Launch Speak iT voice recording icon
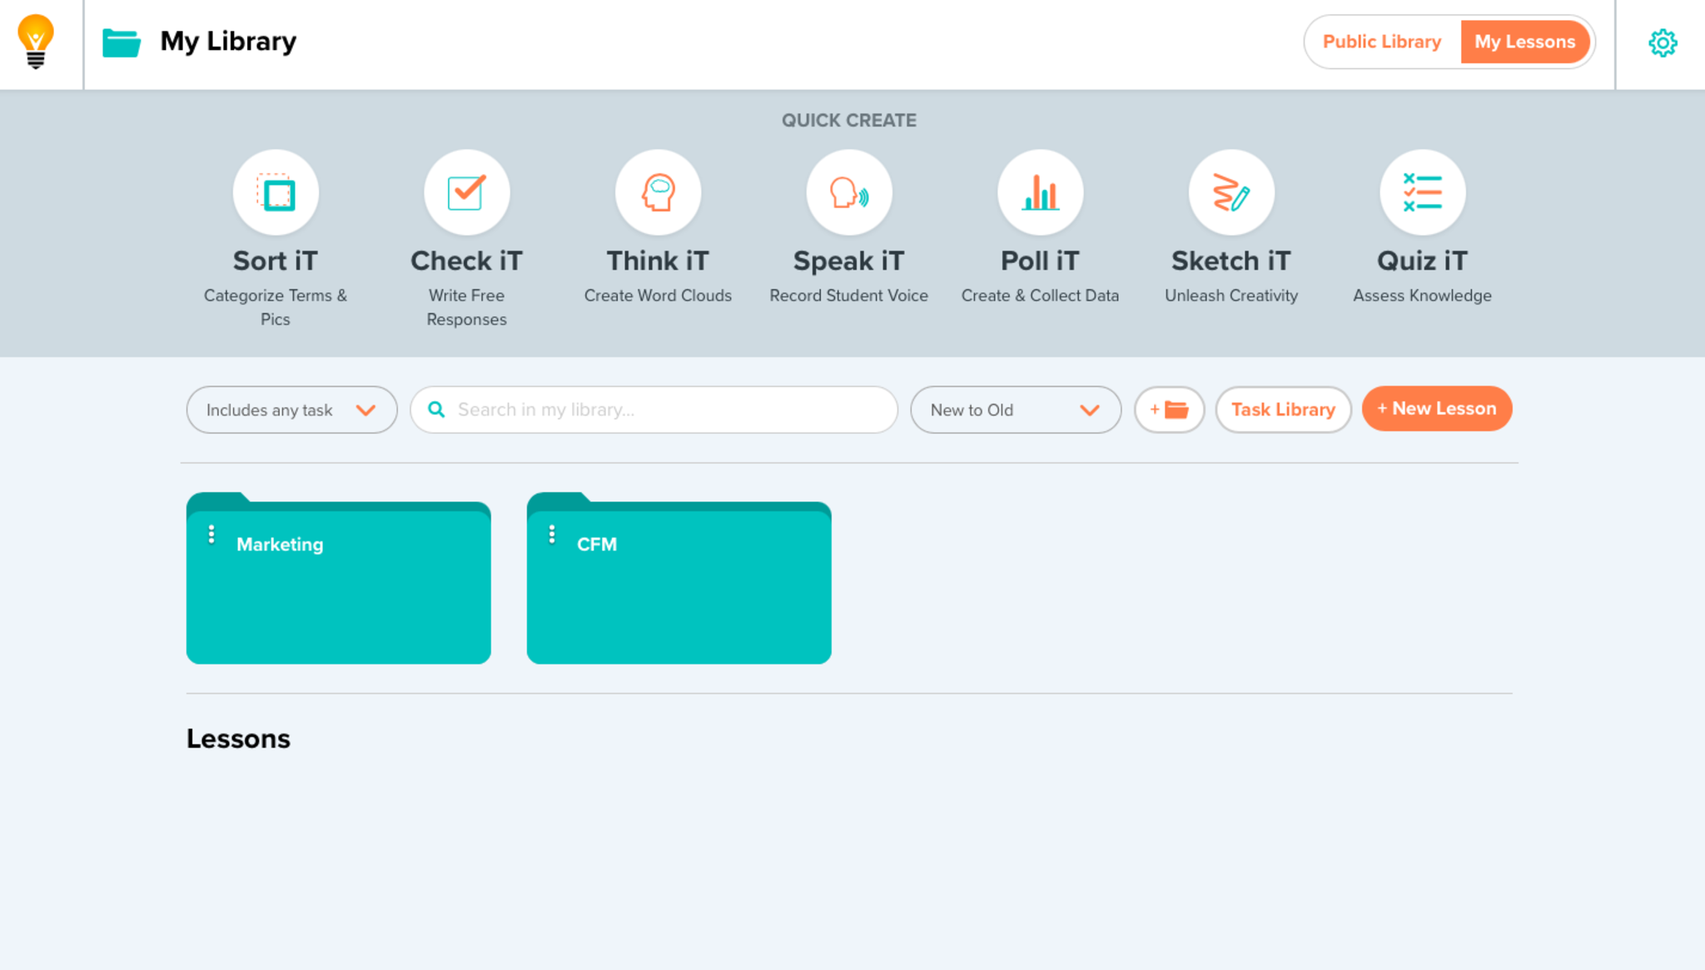 848,193
